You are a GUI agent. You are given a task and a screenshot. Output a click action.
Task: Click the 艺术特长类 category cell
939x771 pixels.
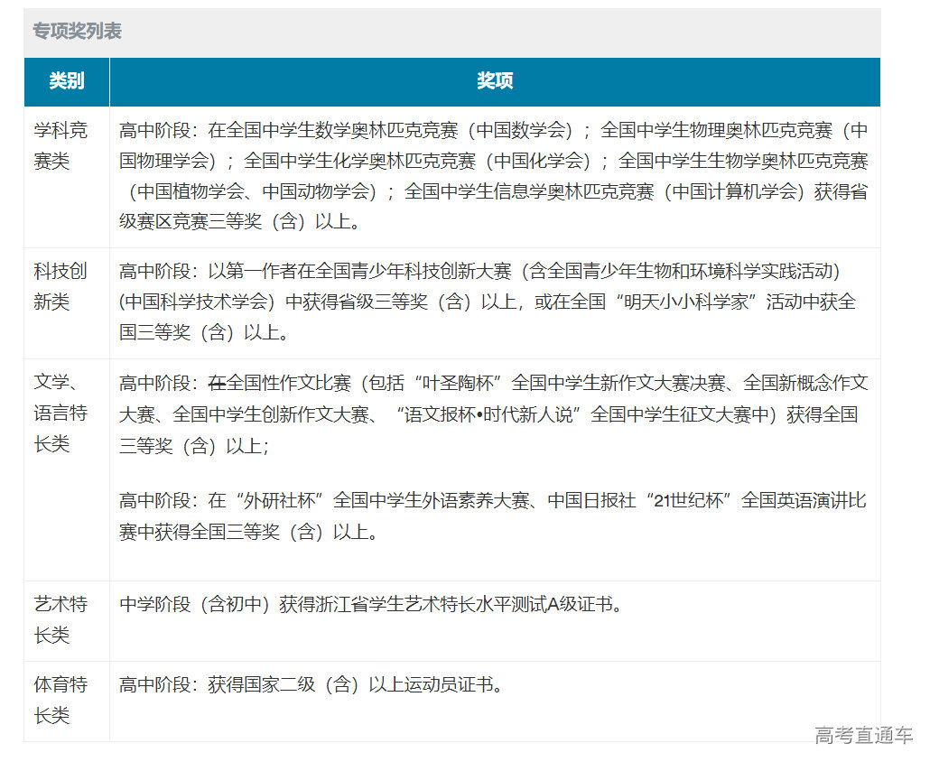tap(61, 619)
